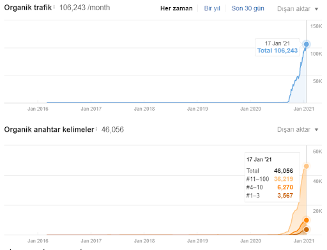Click light orange #11–100 data point

tap(306, 166)
